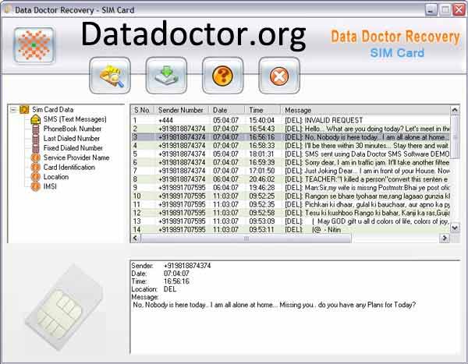Click the Card Identification orange icon

click(x=36, y=168)
